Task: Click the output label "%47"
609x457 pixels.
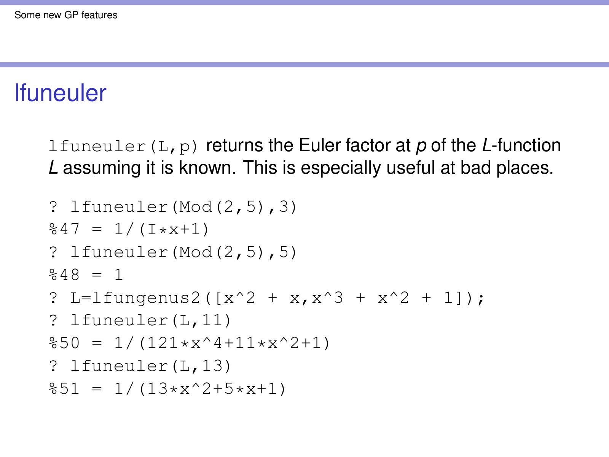Action: pyautogui.click(x=64, y=230)
